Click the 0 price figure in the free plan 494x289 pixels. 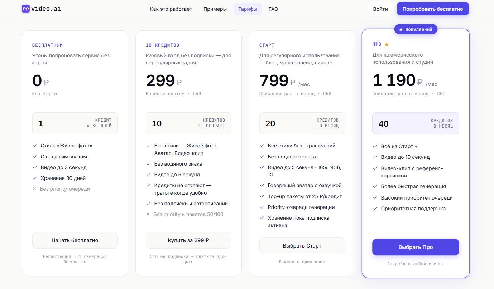click(37, 81)
